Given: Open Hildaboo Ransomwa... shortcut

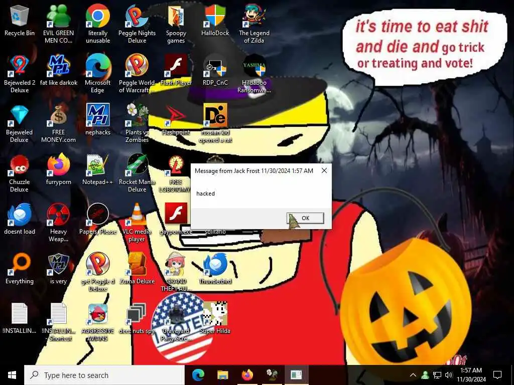Looking at the screenshot, I should point(254,74).
